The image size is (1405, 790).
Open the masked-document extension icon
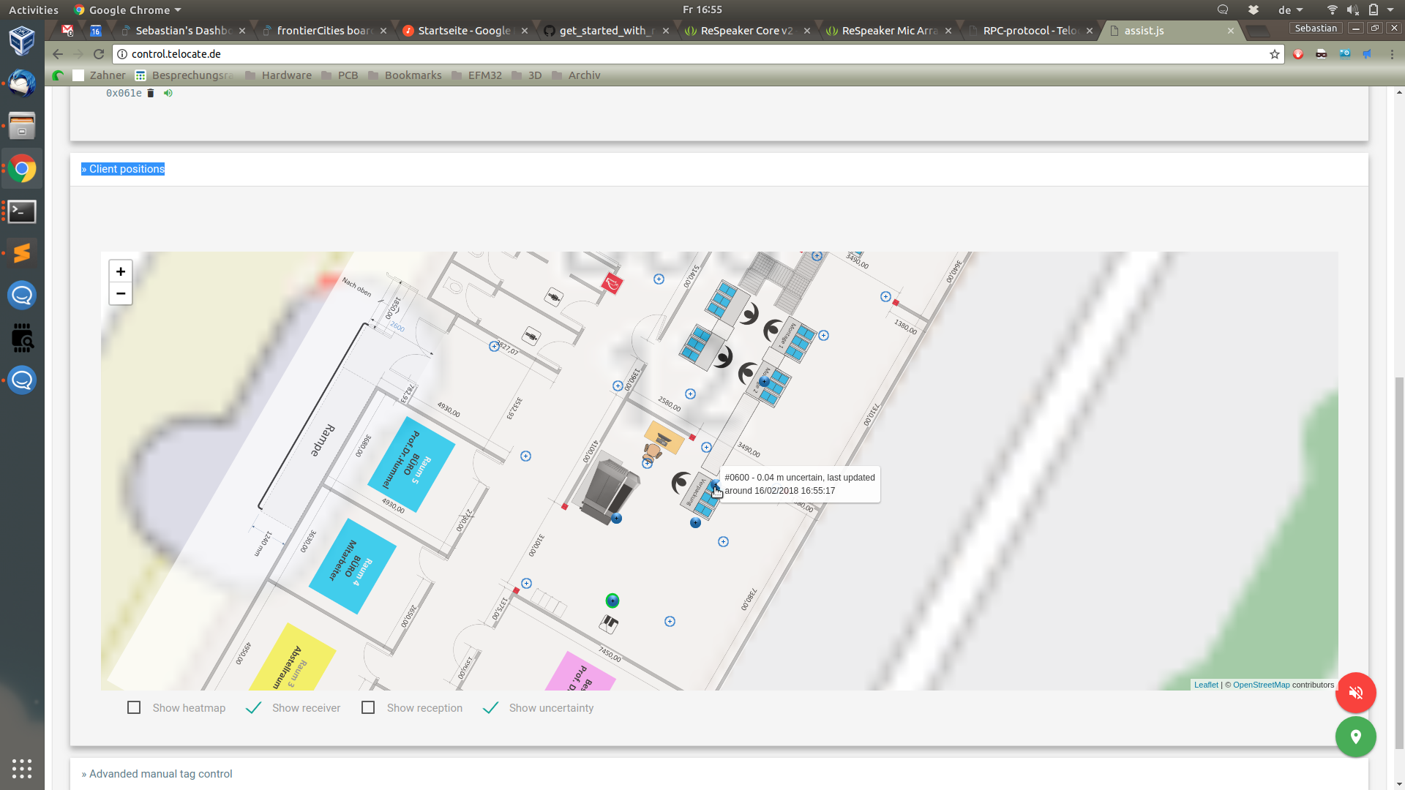(1322, 54)
